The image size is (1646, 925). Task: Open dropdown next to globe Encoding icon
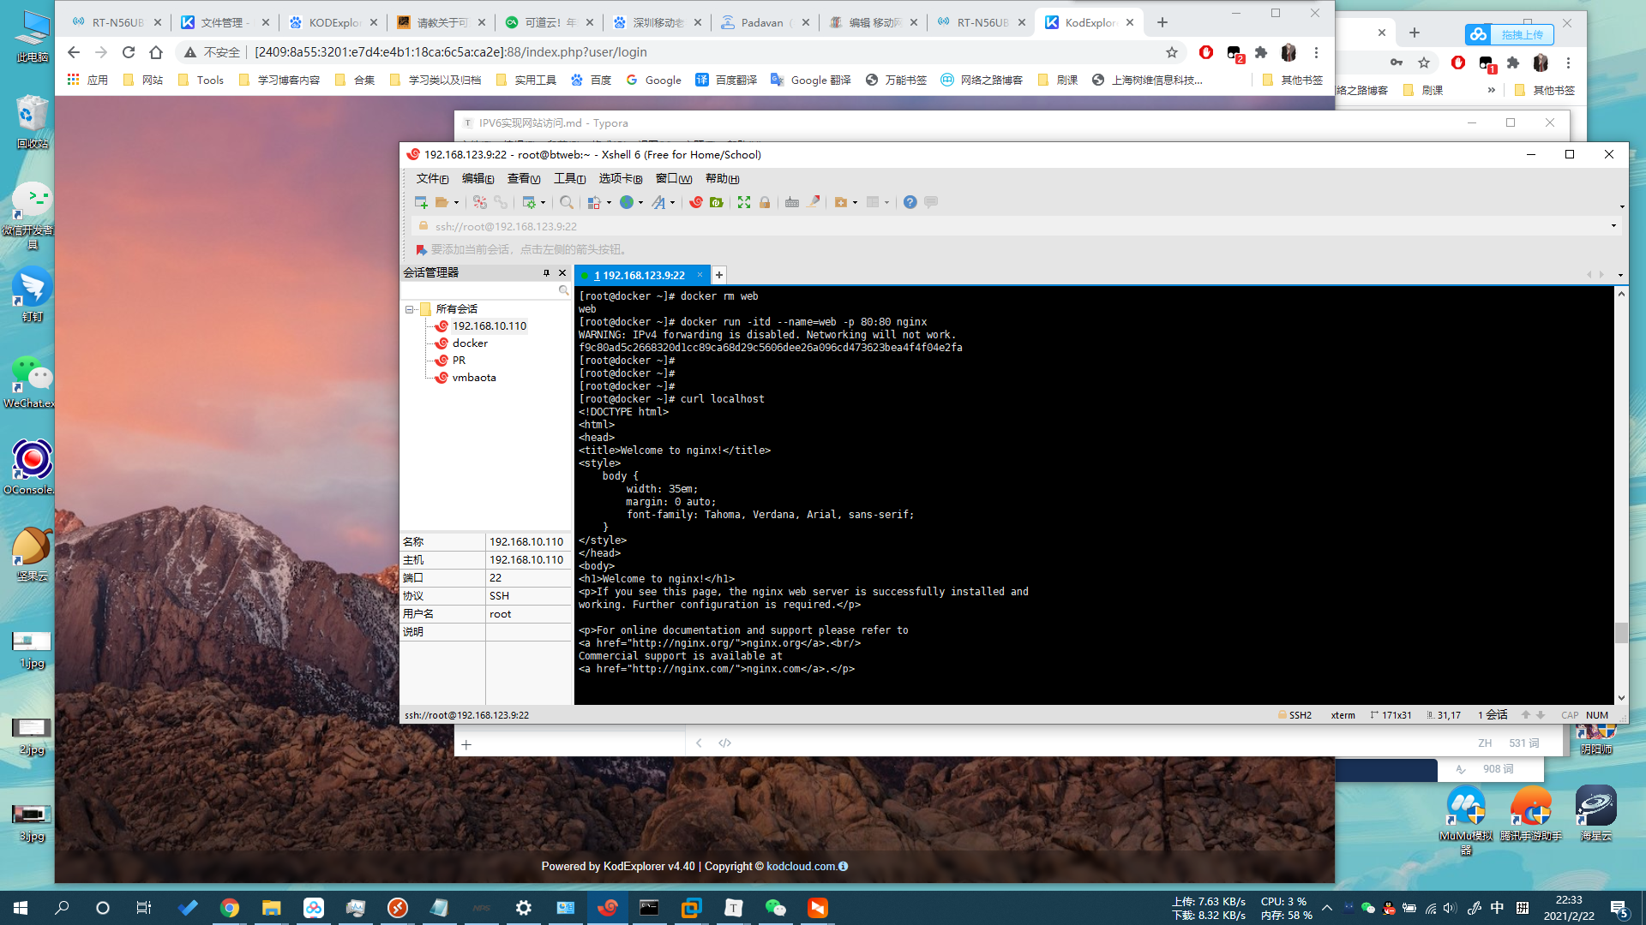pyautogui.click(x=640, y=203)
